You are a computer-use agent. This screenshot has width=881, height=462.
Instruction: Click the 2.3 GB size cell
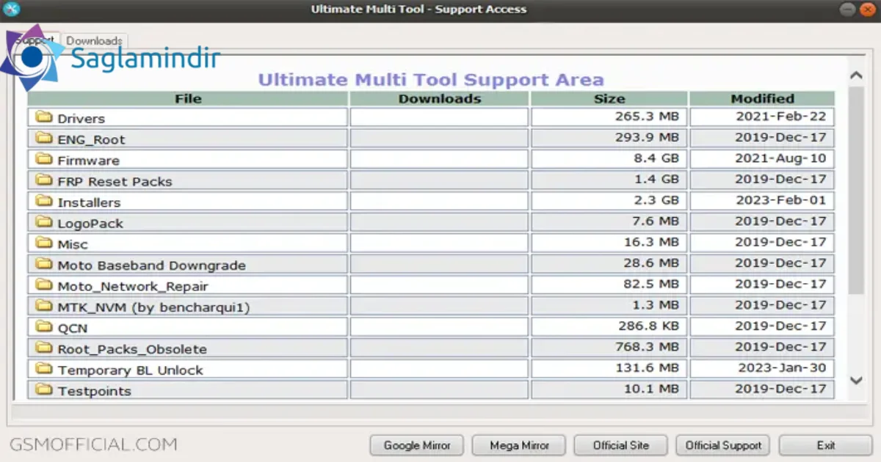(x=609, y=201)
